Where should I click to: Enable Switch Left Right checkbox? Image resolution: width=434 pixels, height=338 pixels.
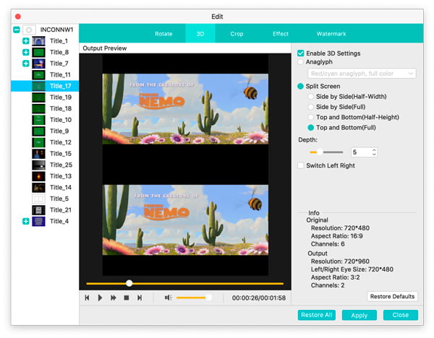tap(301, 165)
